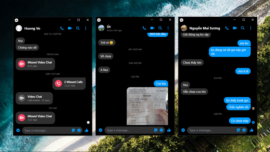Send a thumbs-up like in the Út chat
The height and width of the screenshot is (152, 270).
(169, 130)
